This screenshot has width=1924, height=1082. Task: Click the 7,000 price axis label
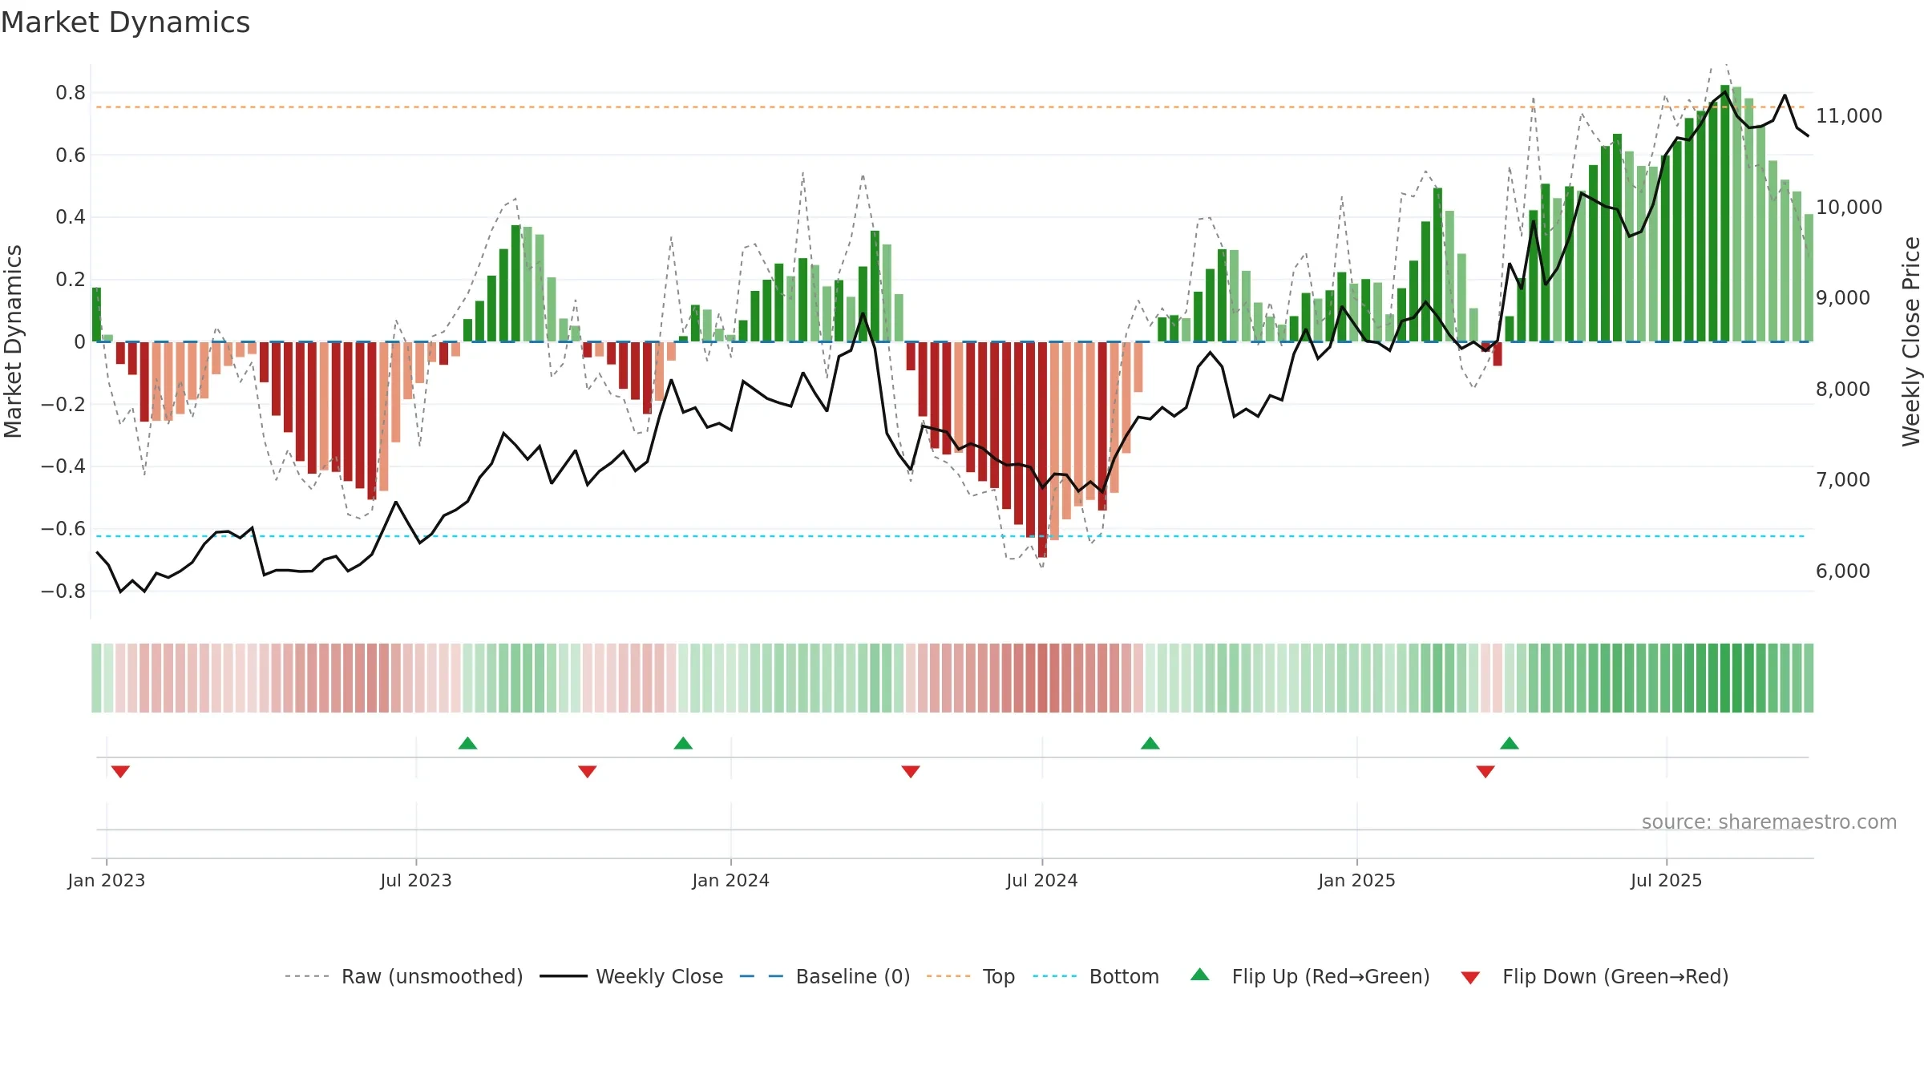pyautogui.click(x=1843, y=480)
